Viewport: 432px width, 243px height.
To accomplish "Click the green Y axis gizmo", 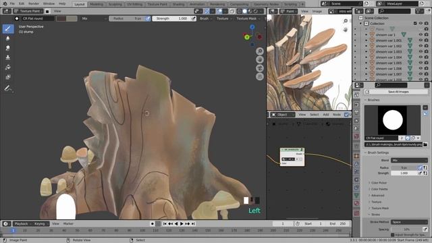I will click(247, 37).
